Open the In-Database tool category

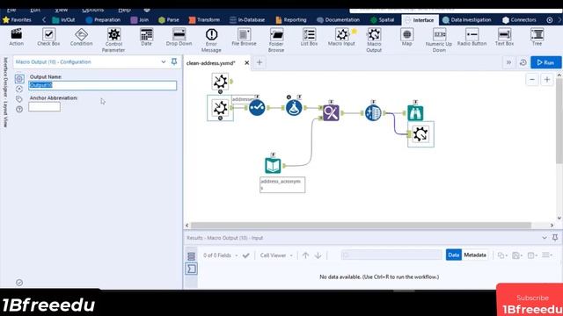(x=247, y=19)
